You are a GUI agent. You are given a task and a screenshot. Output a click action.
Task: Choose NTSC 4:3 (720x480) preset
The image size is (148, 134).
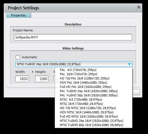click(x=94, y=100)
